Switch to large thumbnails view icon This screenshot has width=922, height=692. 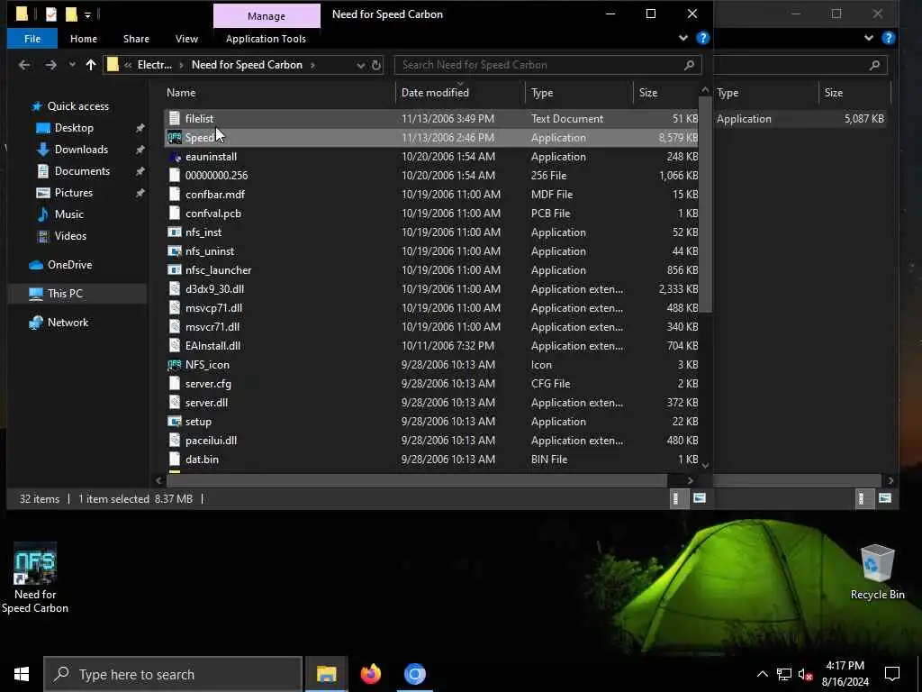coord(699,498)
